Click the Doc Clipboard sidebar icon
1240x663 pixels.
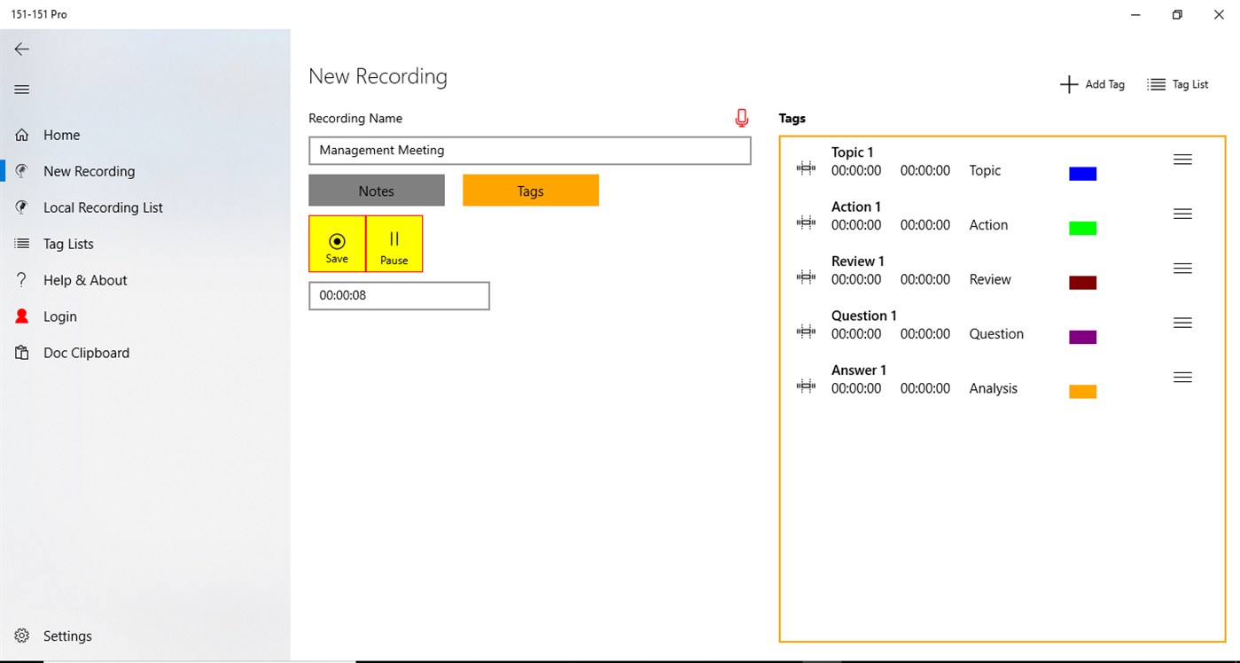pyautogui.click(x=21, y=352)
